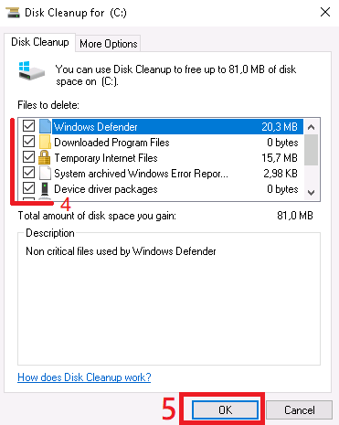
Task: Click the Cancel button
Action: click(299, 410)
